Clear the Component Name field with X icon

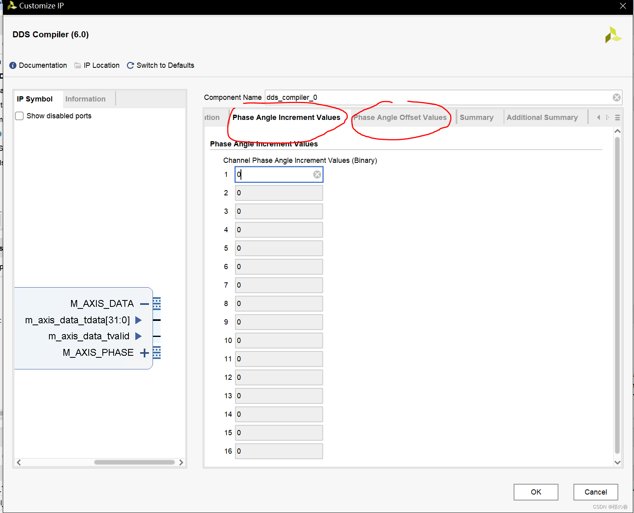point(617,97)
